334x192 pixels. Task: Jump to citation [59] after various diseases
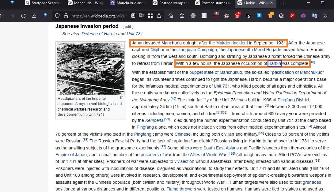coord(317,160)
